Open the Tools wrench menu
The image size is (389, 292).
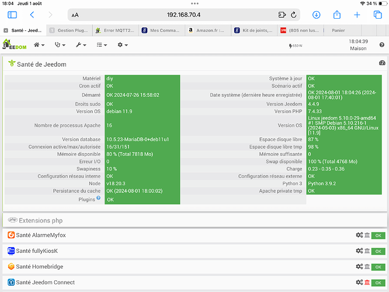point(81,45)
